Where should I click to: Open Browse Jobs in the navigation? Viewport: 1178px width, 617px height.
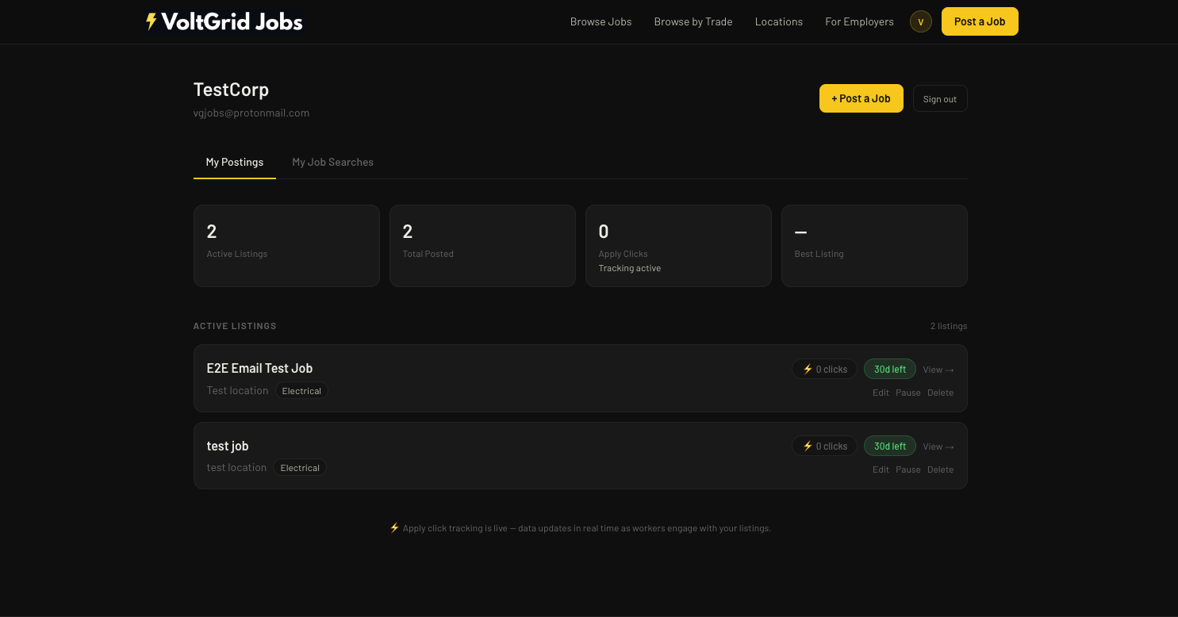601,21
